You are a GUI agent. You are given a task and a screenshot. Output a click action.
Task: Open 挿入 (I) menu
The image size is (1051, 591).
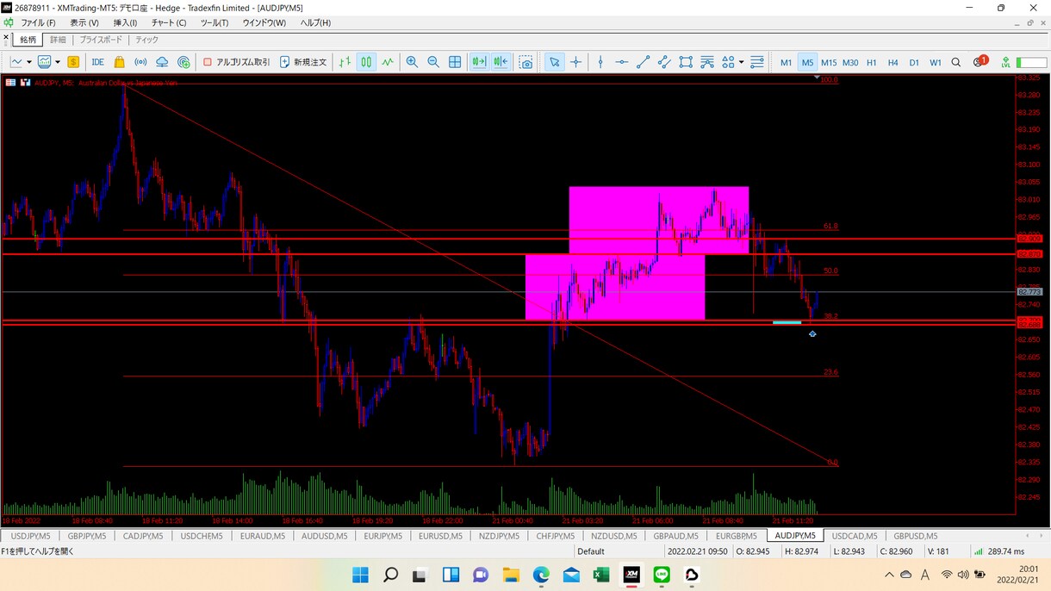coord(125,22)
